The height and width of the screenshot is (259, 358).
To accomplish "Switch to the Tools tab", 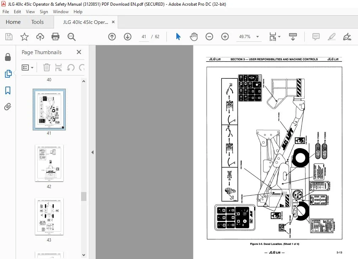I will tap(37, 22).
